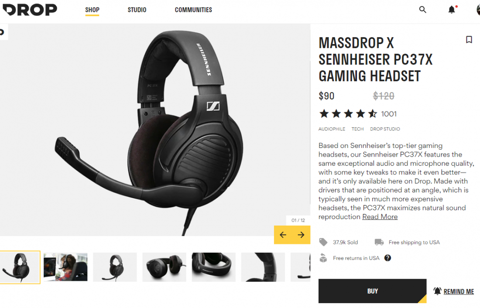Open the AUDIOPHILE category tag
480x308 pixels.
[332, 129]
